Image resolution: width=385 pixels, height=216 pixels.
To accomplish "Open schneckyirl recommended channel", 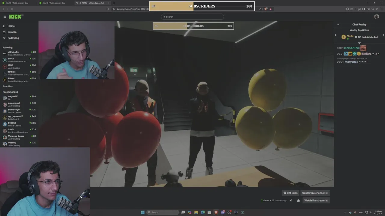I will tap(19, 111).
